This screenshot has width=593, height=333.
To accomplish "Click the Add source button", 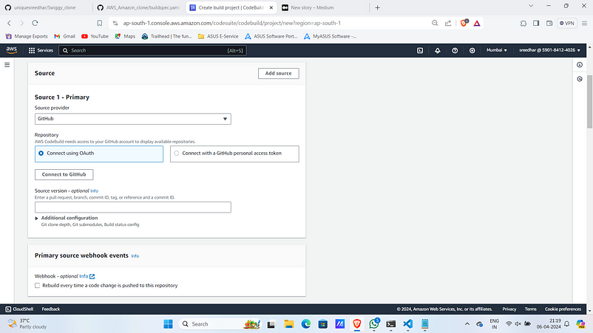I will [278, 73].
